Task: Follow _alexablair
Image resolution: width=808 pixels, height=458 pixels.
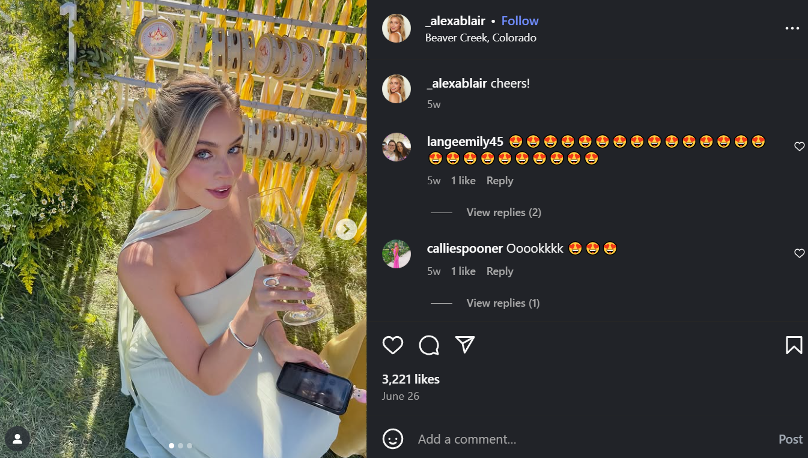Action: tap(520, 21)
